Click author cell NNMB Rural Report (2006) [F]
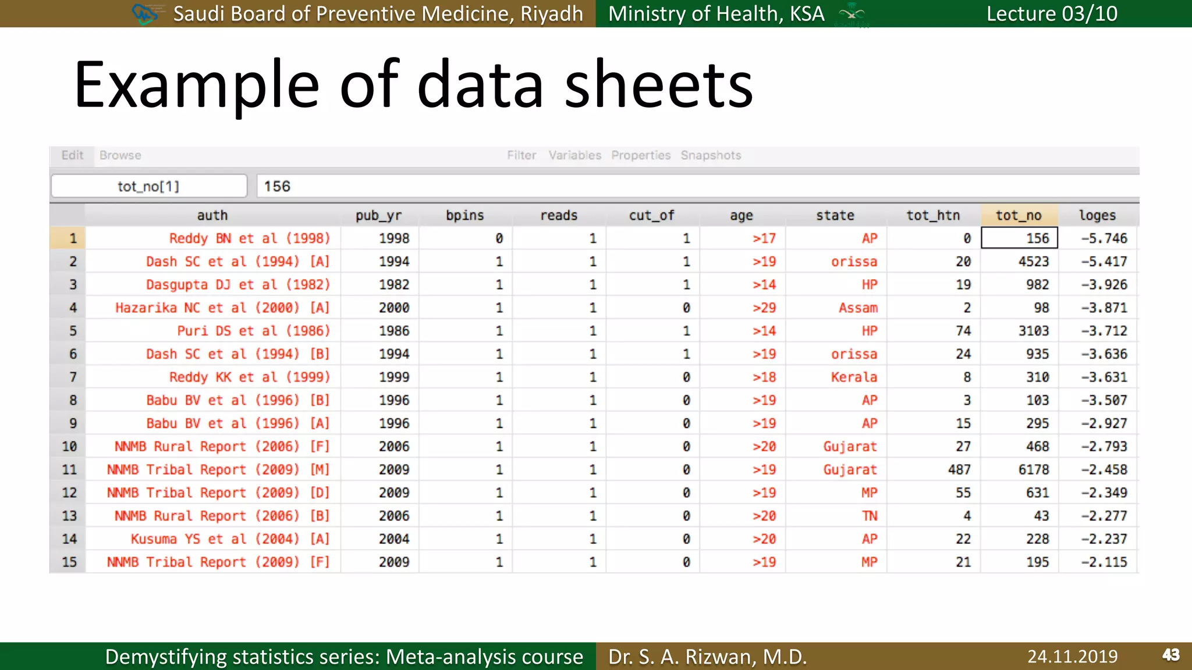 (x=213, y=446)
